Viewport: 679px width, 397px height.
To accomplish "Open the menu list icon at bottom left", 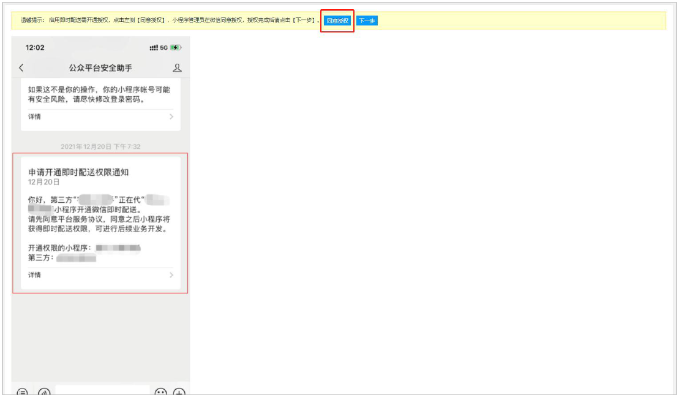I will [23, 392].
